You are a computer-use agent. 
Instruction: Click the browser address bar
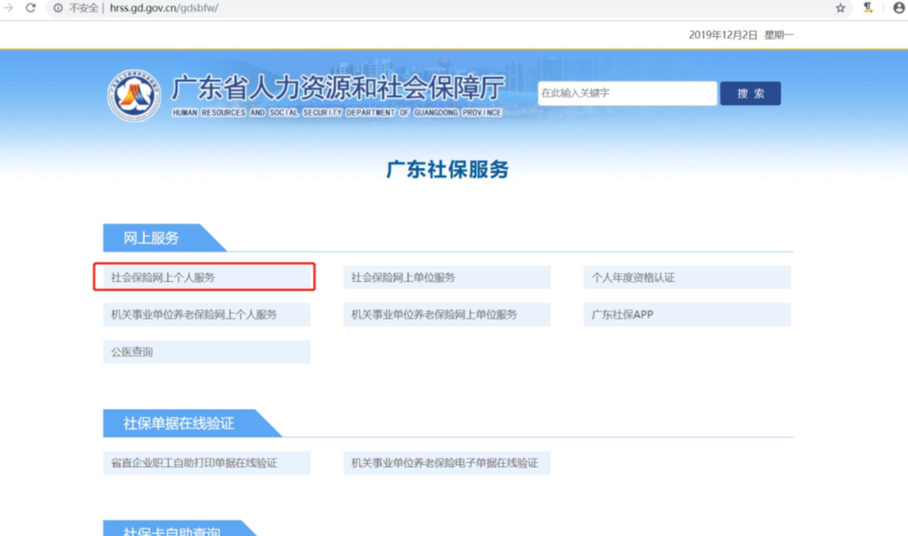336,8
